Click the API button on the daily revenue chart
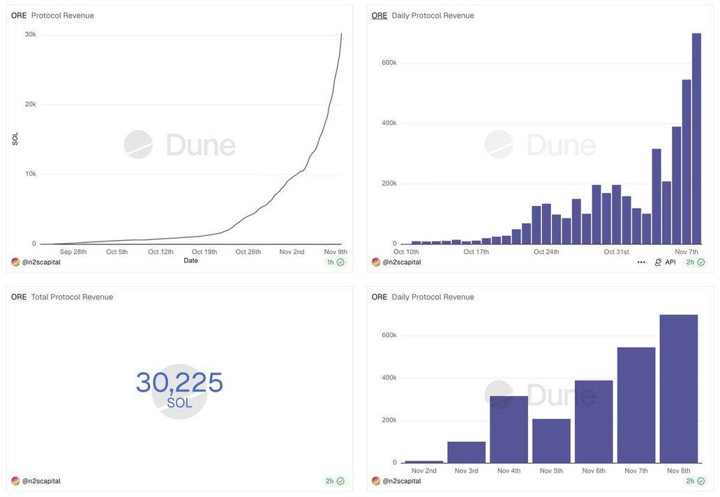 (x=665, y=262)
